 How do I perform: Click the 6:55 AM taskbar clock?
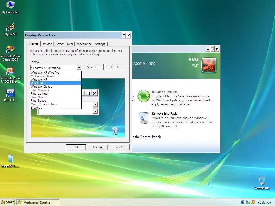(x=265, y=202)
